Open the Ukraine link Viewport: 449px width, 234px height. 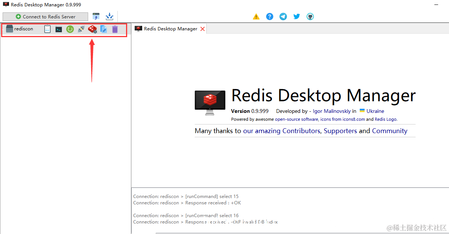375,111
